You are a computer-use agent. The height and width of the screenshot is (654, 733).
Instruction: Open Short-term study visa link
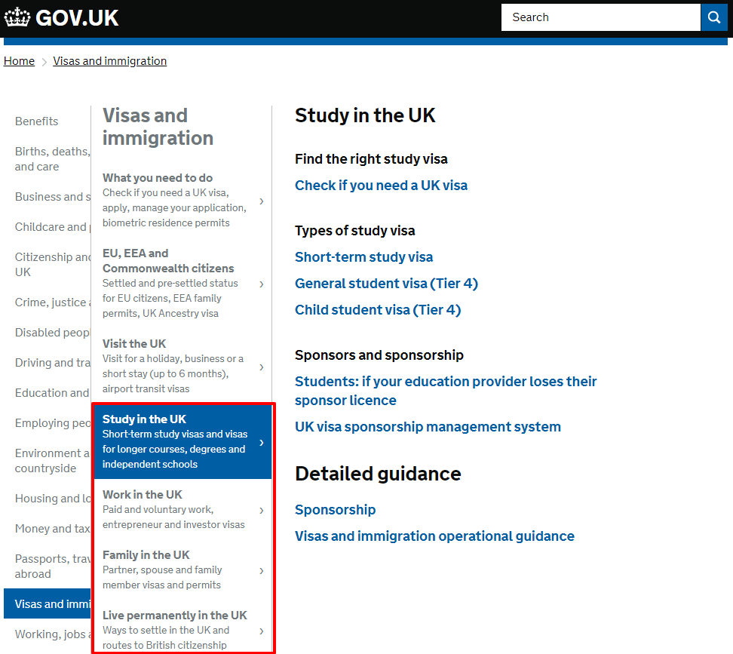pyautogui.click(x=363, y=257)
